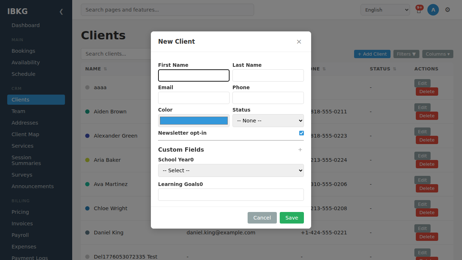Collapse the sidebar with the chevron icon

[61, 12]
